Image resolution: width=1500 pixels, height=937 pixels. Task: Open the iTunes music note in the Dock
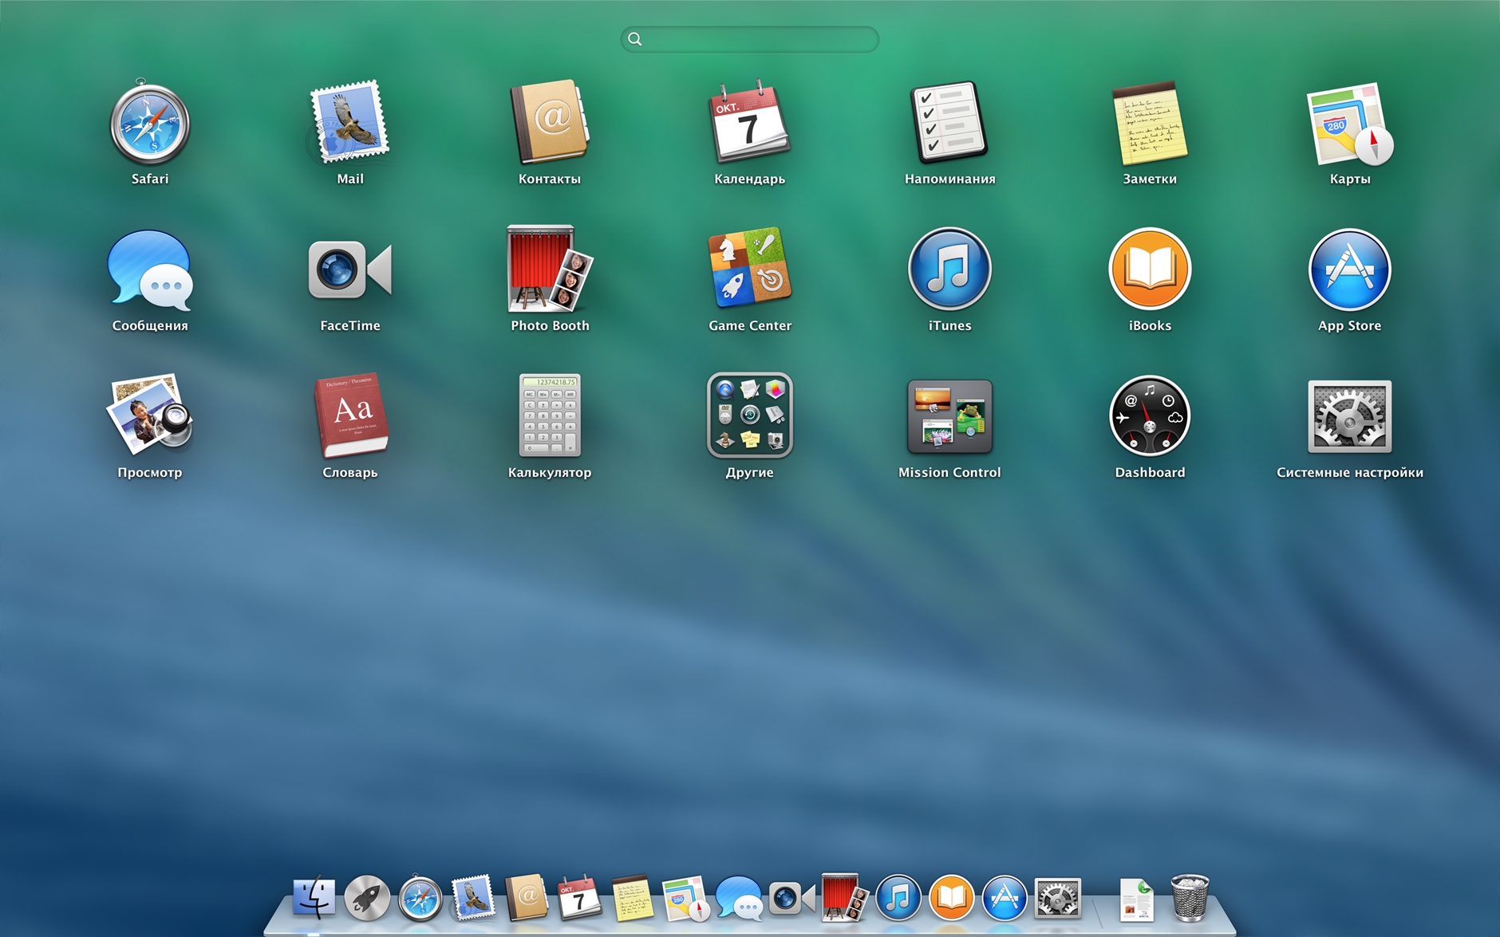coord(898,898)
